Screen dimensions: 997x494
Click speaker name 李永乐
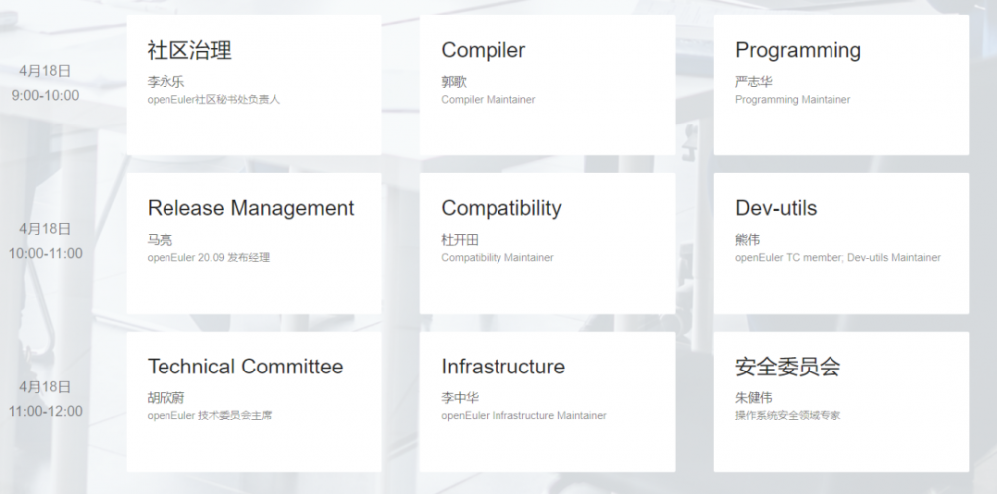click(166, 82)
